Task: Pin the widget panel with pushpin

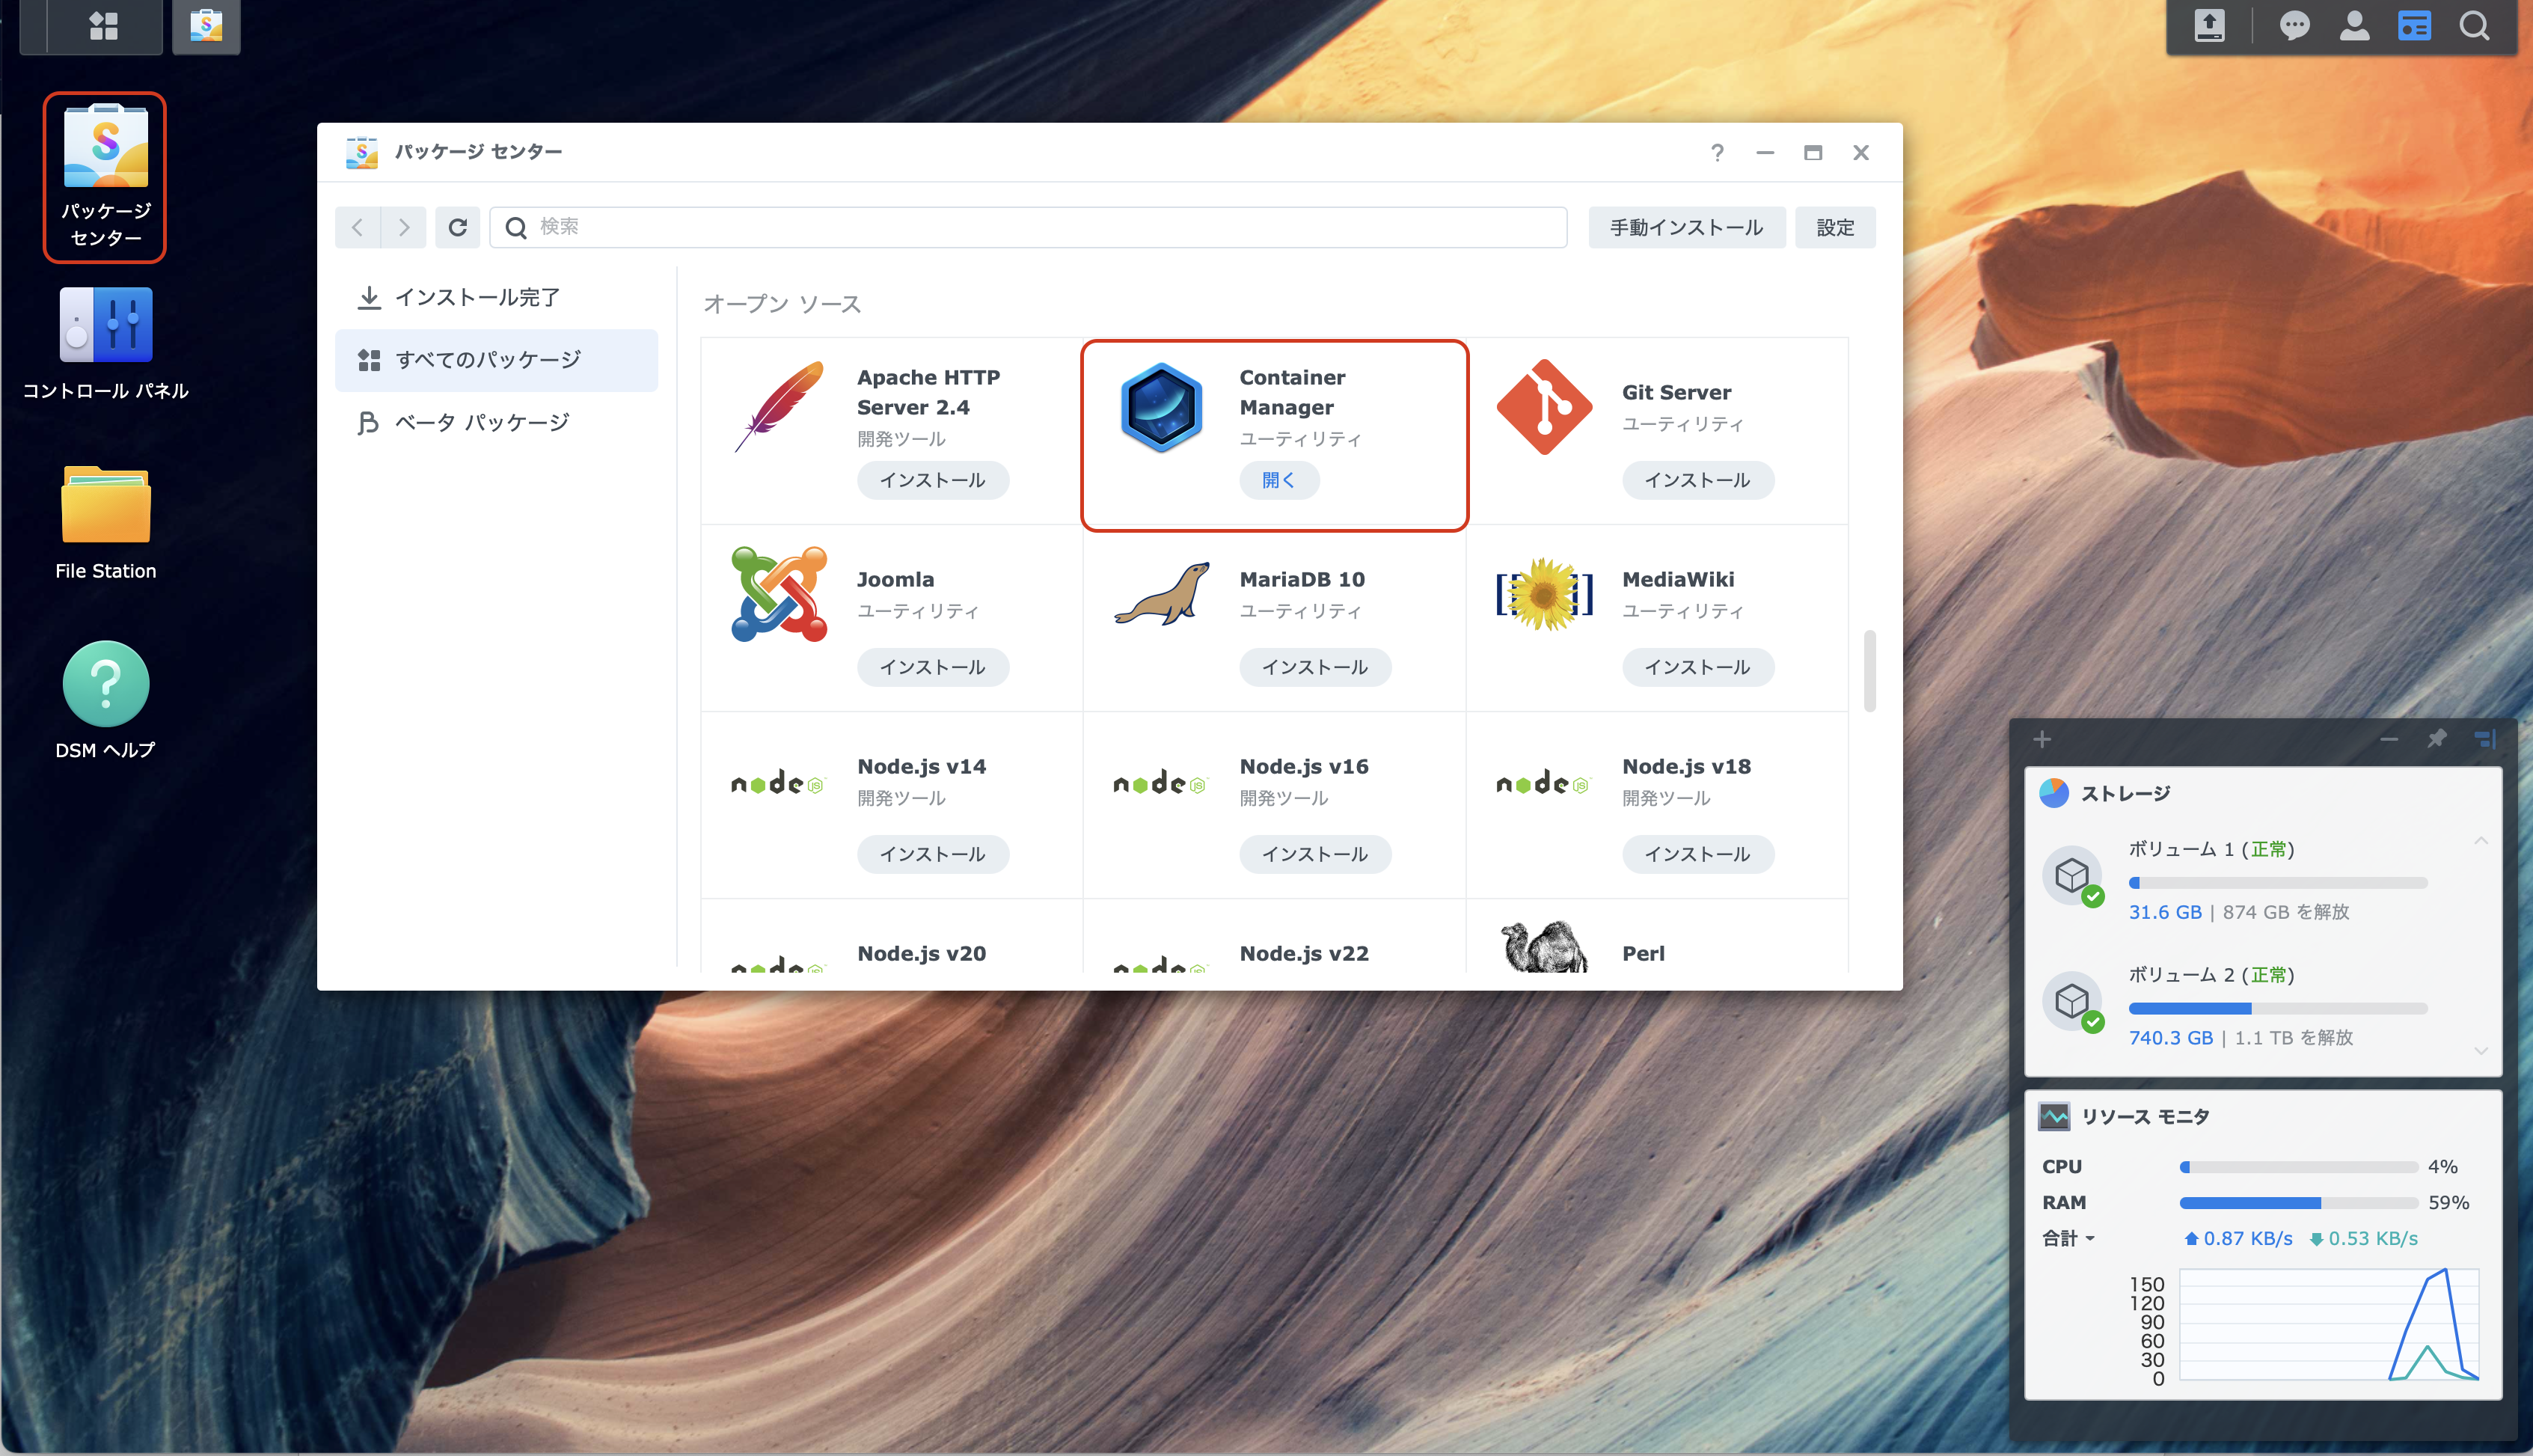Action: pos(2437,739)
